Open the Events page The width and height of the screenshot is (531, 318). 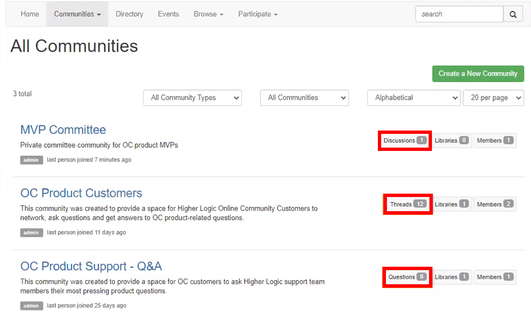[168, 14]
